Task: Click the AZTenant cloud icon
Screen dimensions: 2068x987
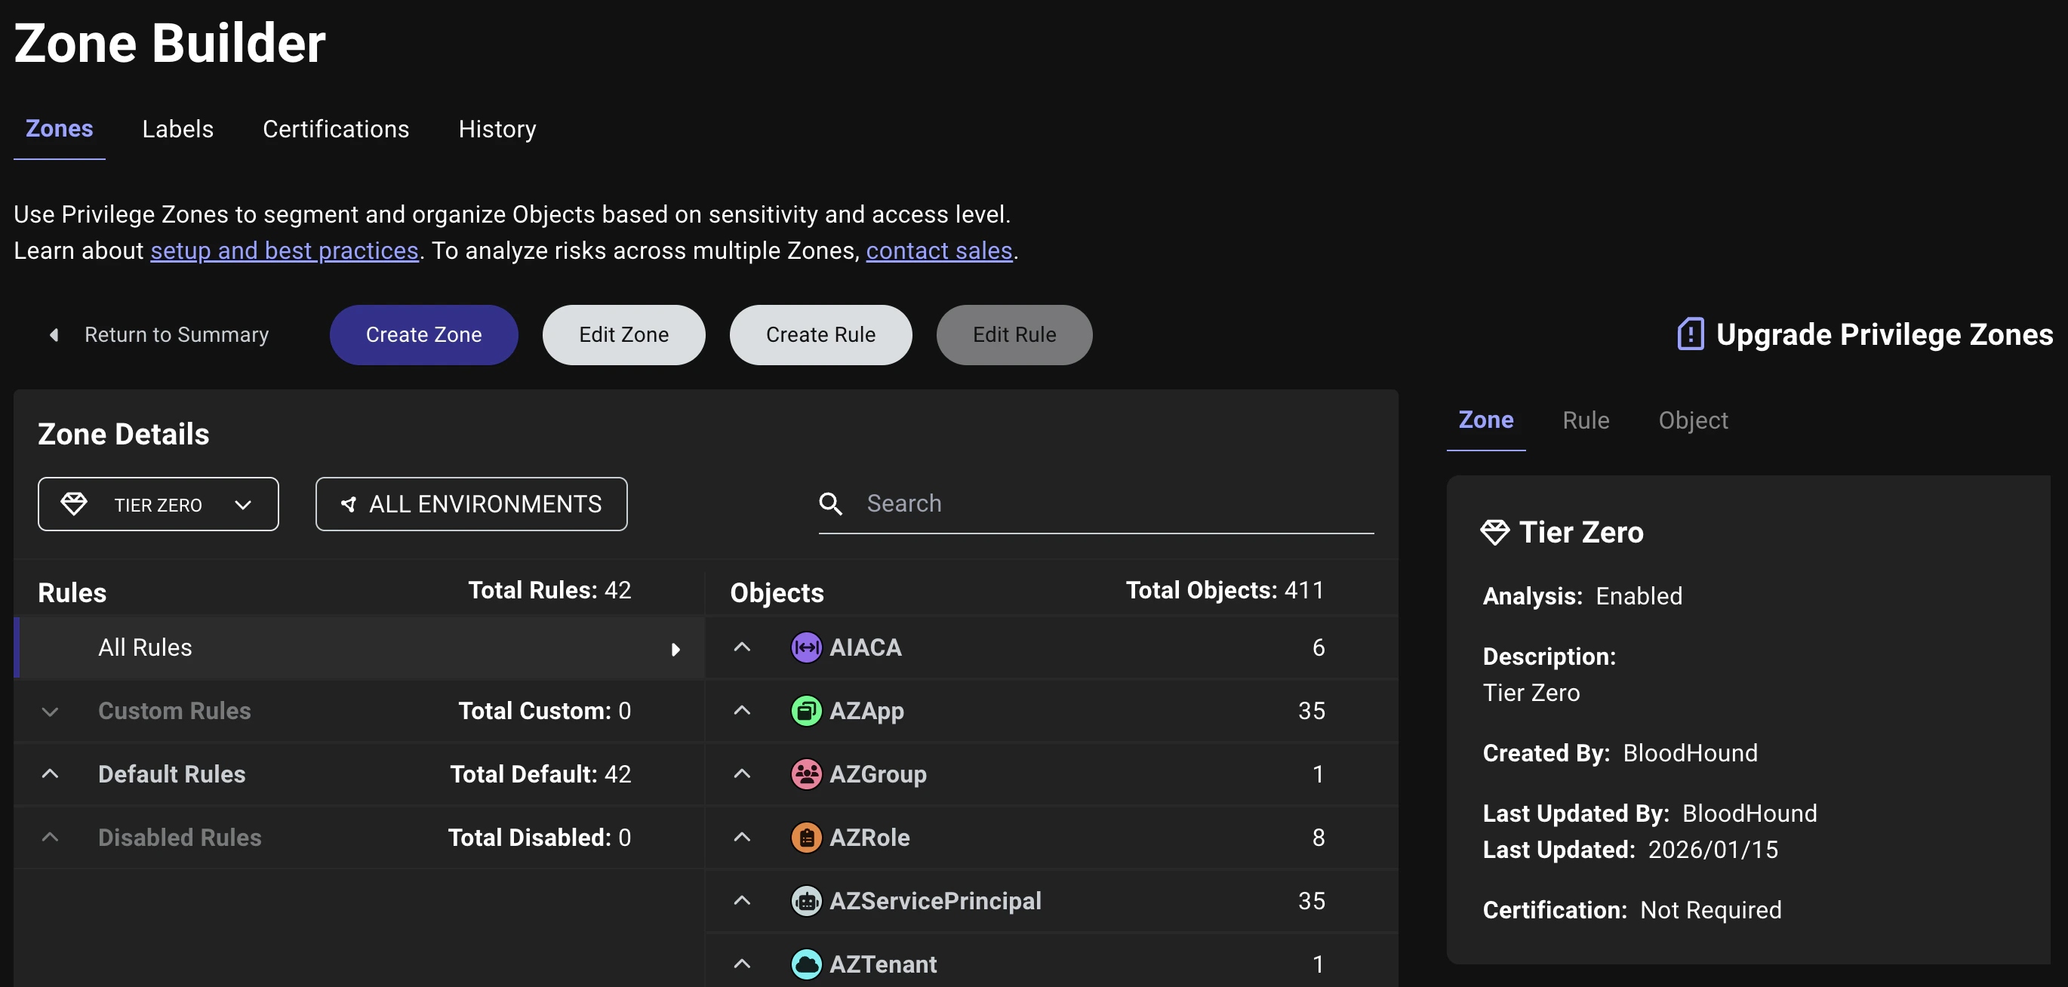Action: 805,964
